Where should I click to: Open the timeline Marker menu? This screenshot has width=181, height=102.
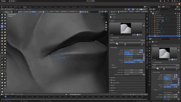(x=21, y=94)
